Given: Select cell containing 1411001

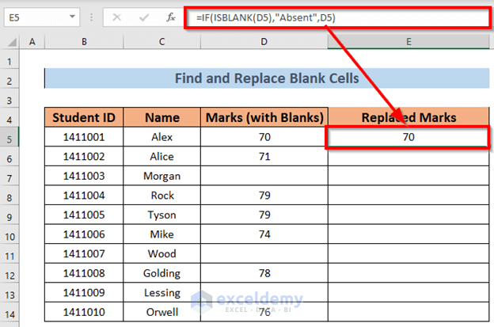Looking at the screenshot, I should 84,137.
